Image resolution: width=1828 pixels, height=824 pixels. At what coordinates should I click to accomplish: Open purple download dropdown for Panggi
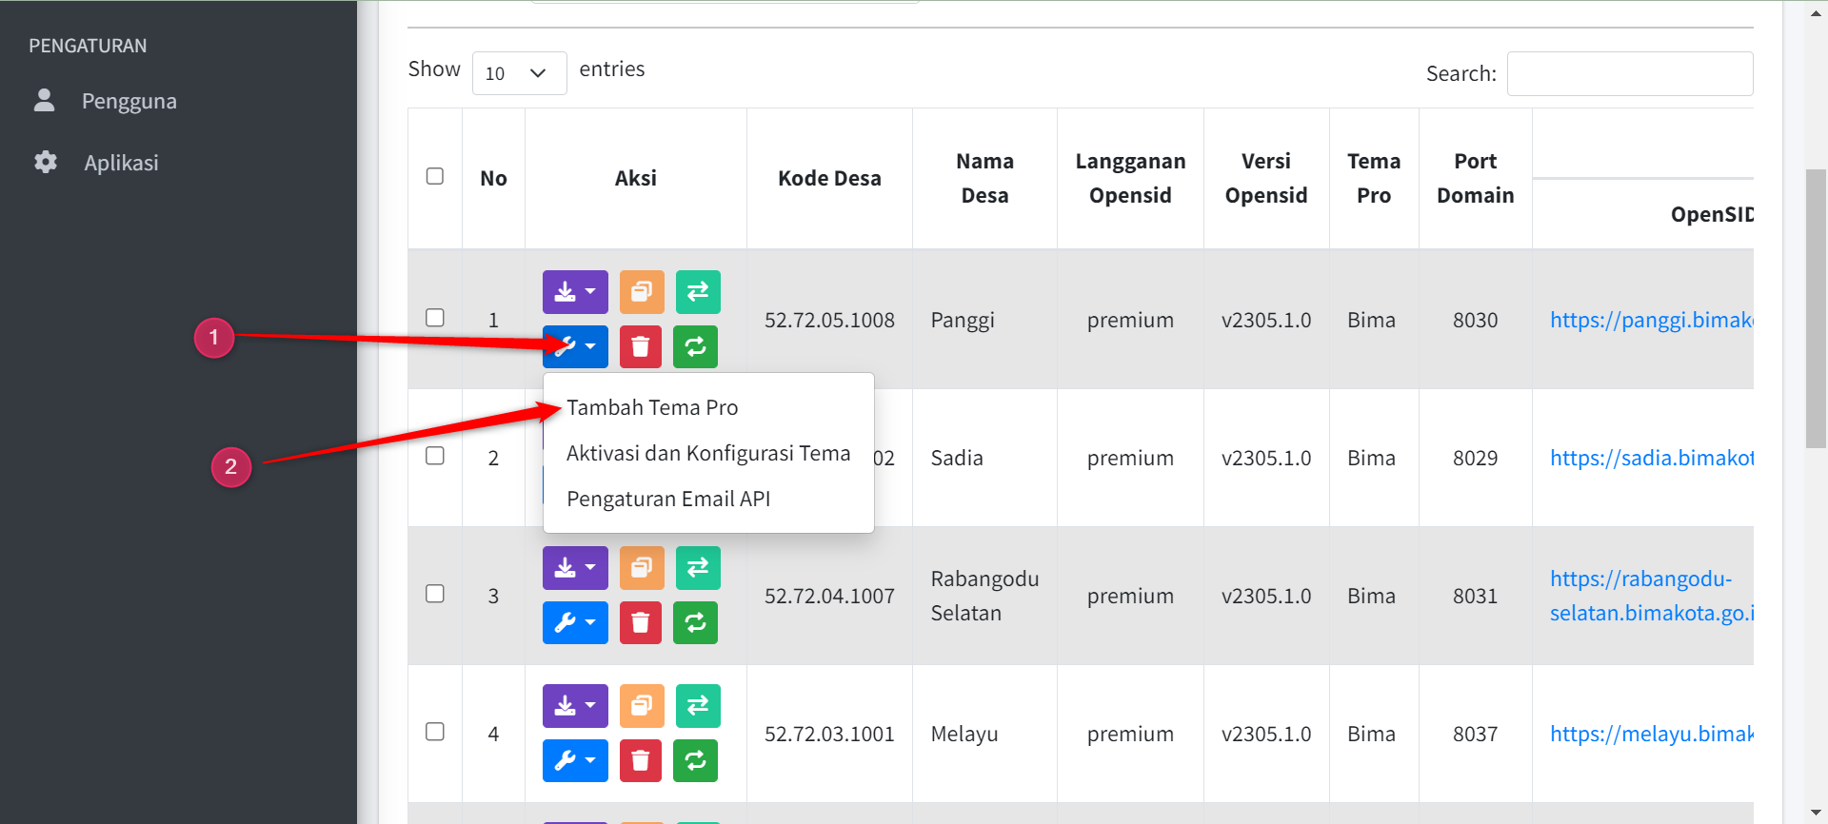575,292
